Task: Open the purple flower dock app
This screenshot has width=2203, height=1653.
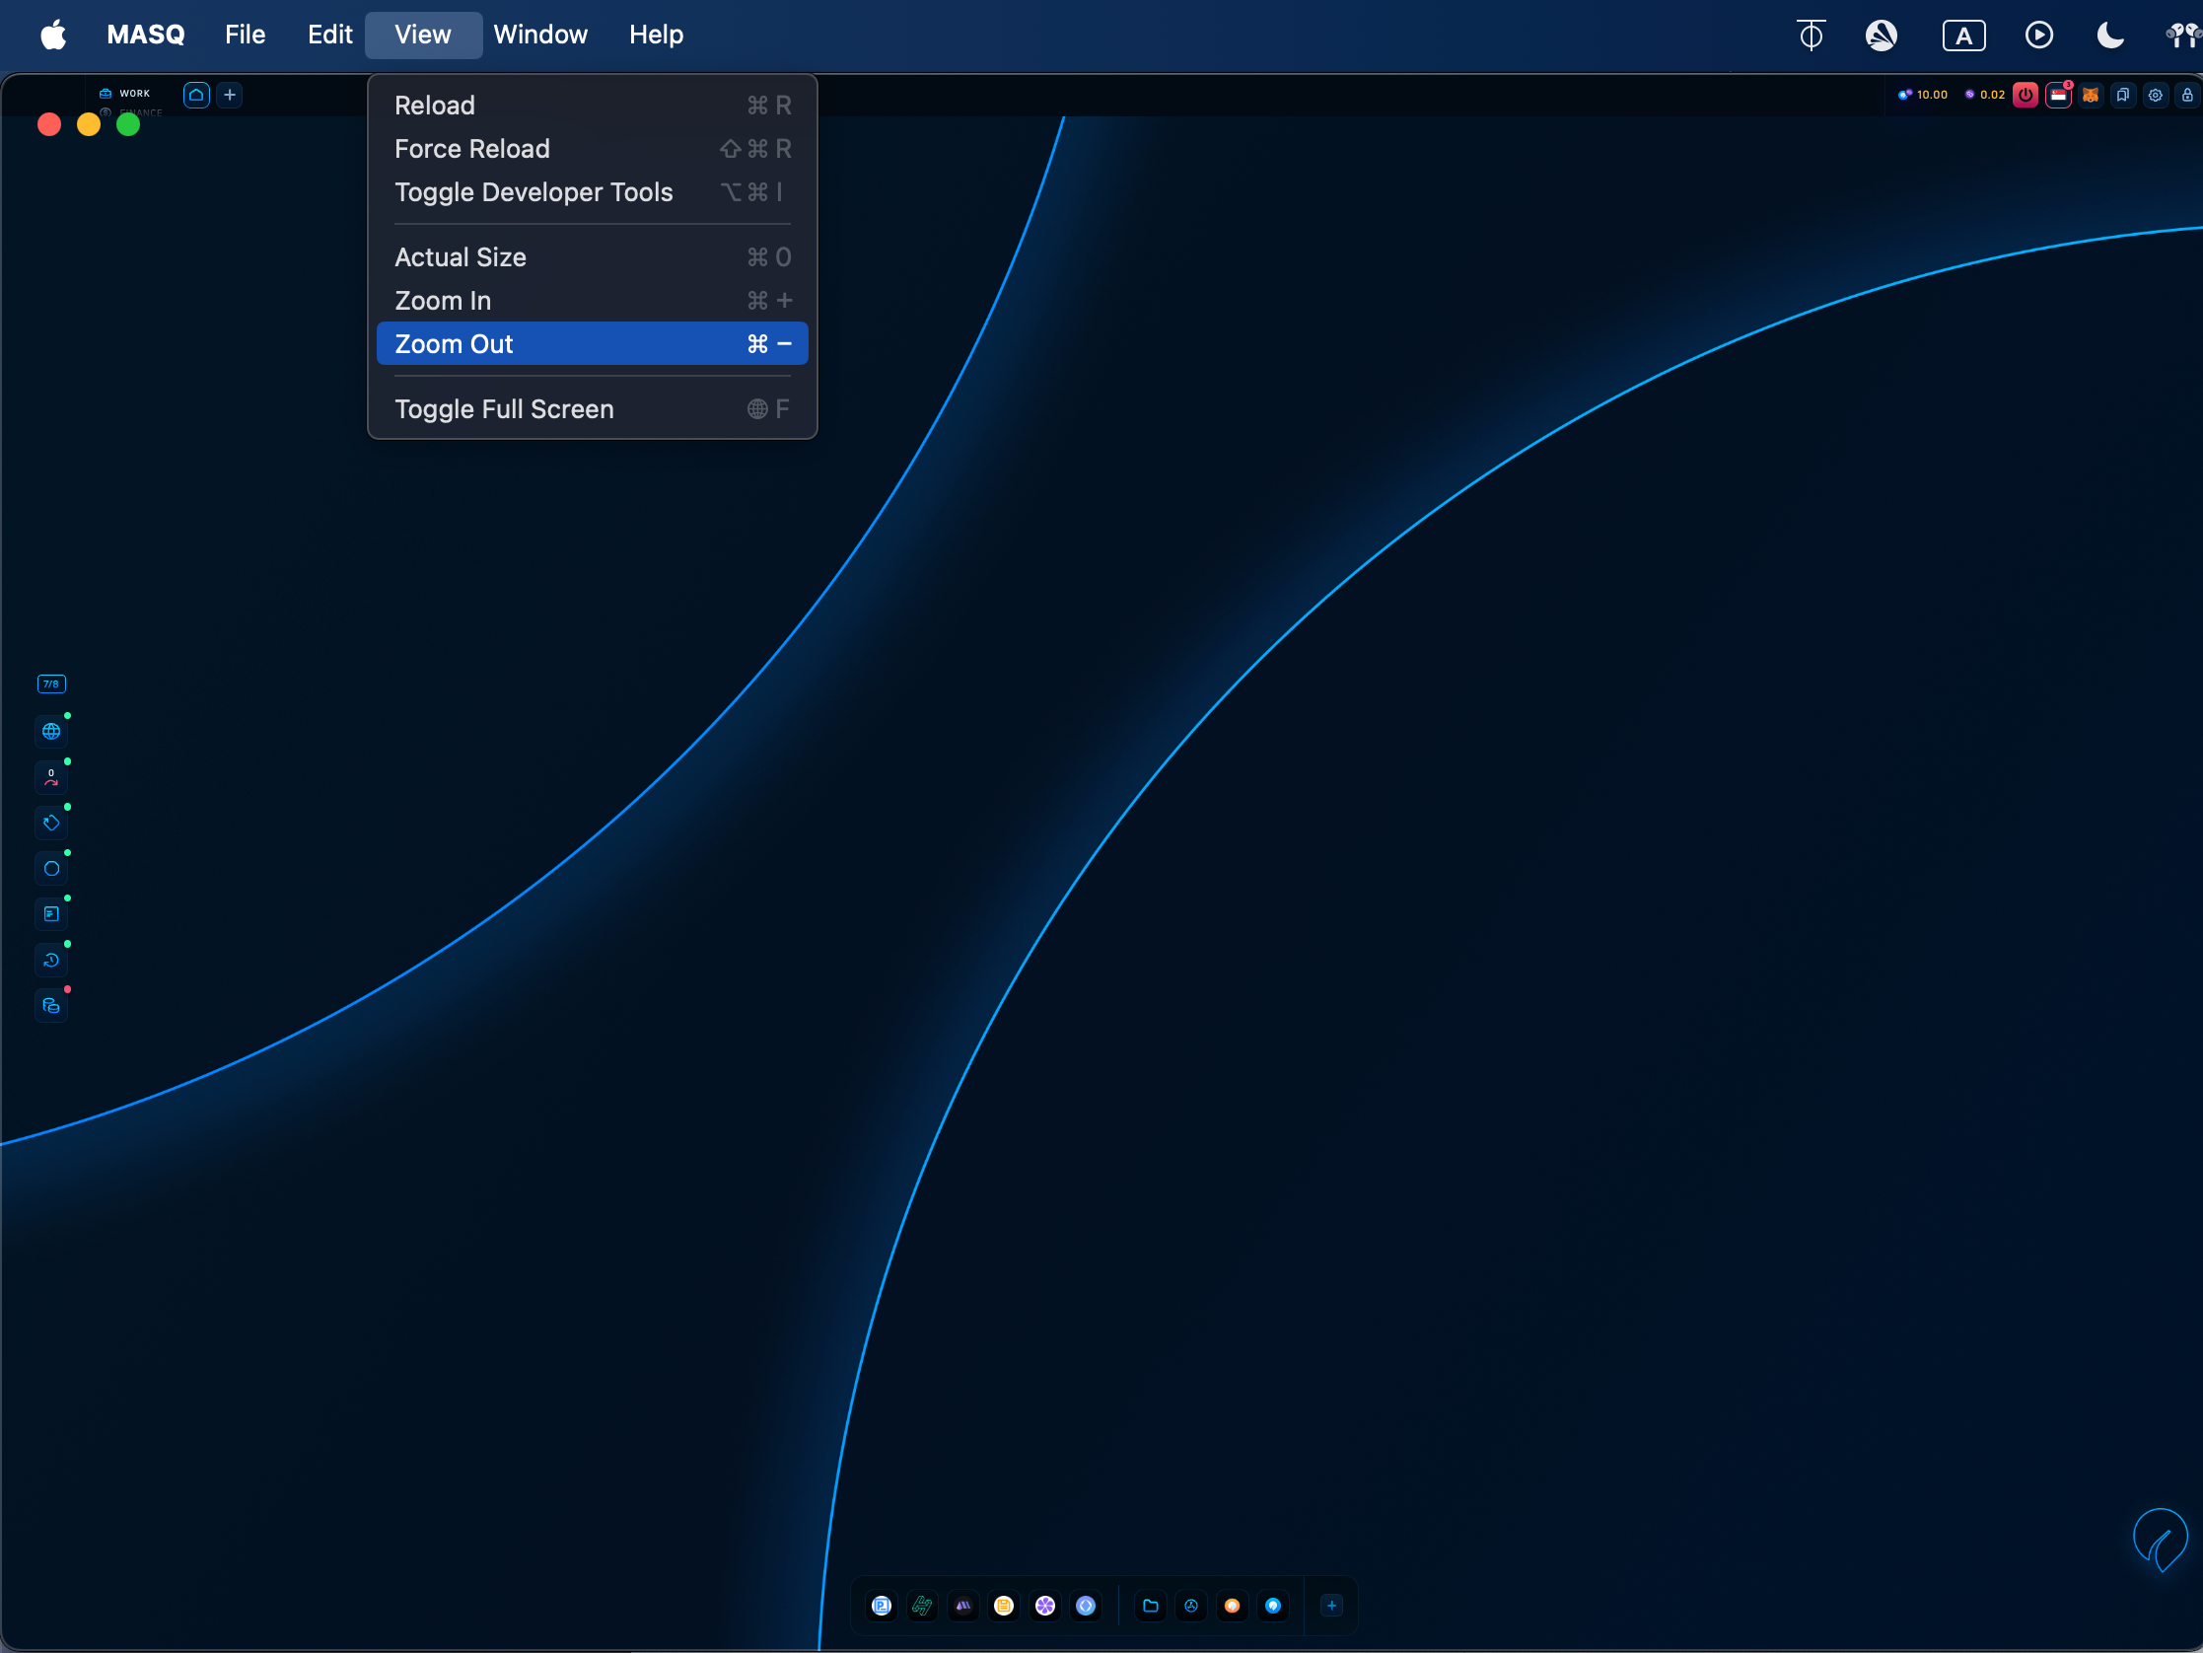Action: (1044, 1606)
